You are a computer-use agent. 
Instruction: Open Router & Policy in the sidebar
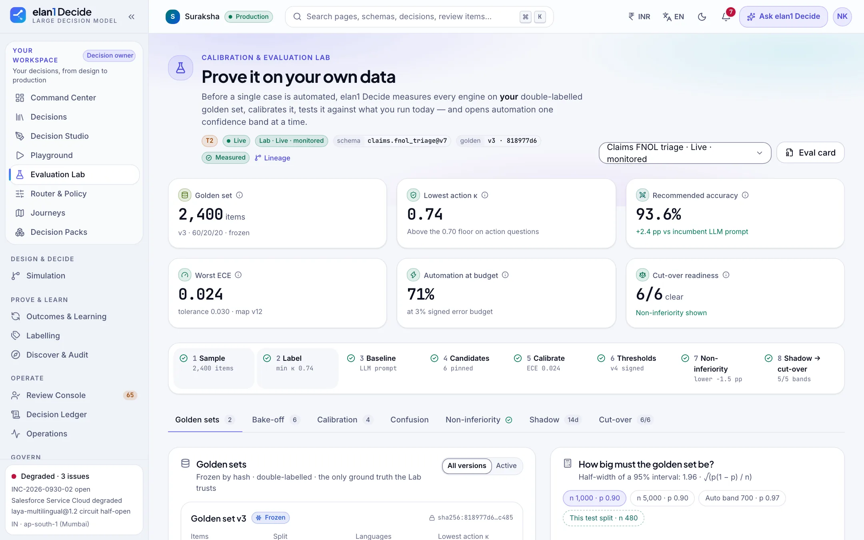[74, 194]
